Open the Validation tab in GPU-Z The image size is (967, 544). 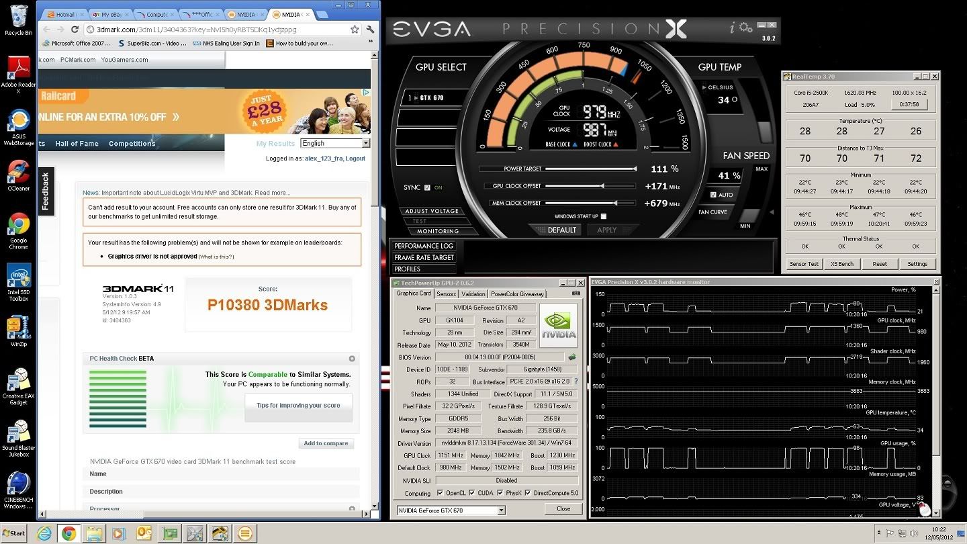coord(473,294)
